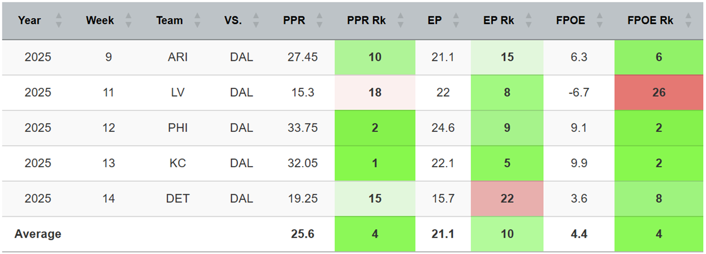The height and width of the screenshot is (254, 706).
Task: Click the sort arrows beside PPR
Action: tap(320, 21)
